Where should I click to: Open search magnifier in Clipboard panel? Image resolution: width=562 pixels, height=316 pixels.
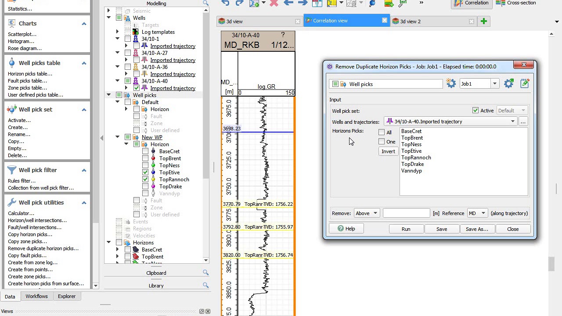(205, 273)
